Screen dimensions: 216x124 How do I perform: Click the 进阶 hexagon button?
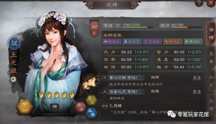click(x=25, y=106)
